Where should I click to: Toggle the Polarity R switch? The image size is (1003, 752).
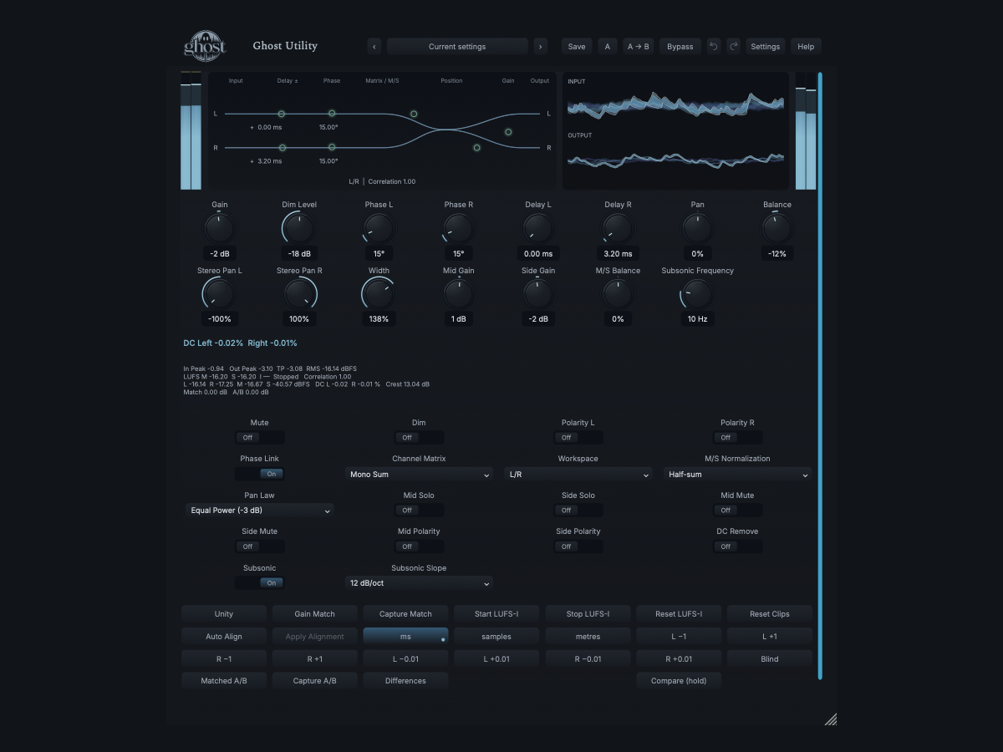(737, 437)
